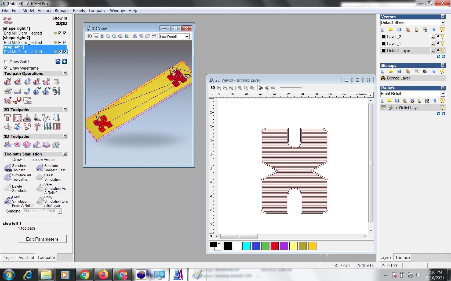Toggle 2D visibility checkbox for shape right 2
Image resolution: width=451 pixels, height=281 pixels.
point(60,42)
